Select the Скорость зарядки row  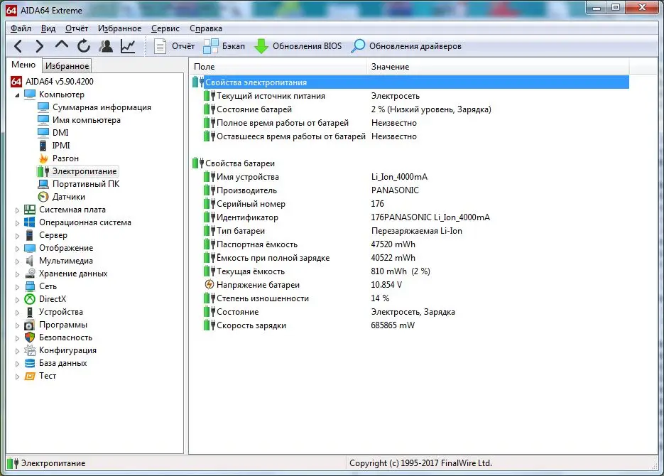(410, 325)
